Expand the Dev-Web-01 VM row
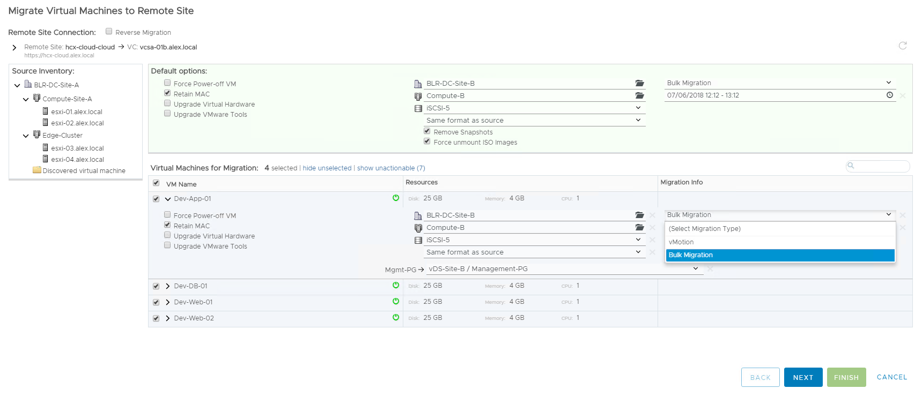 pyautogui.click(x=168, y=302)
